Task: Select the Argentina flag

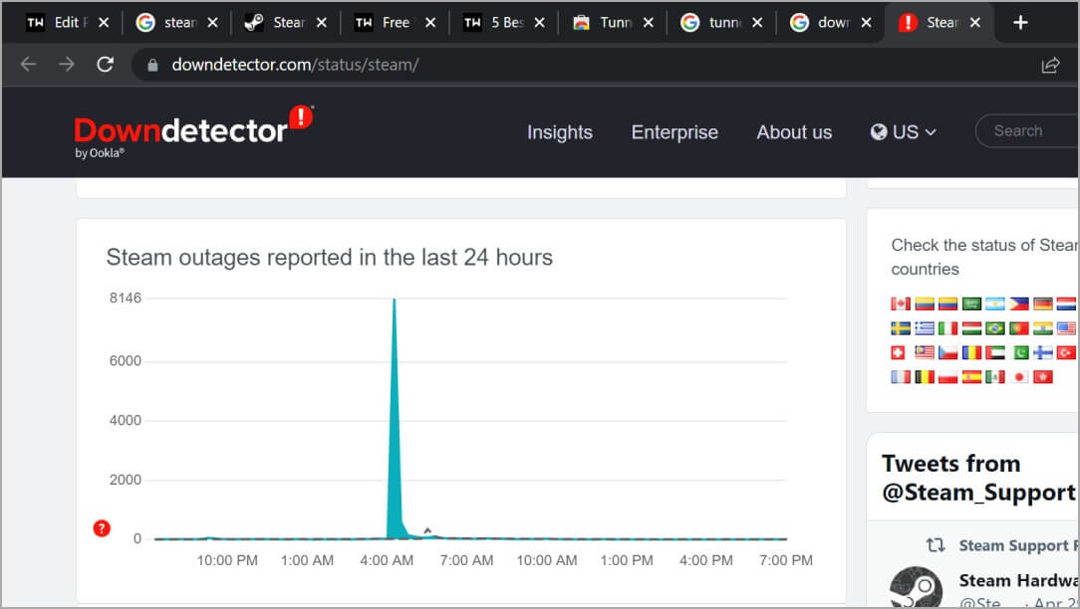Action: tap(994, 304)
